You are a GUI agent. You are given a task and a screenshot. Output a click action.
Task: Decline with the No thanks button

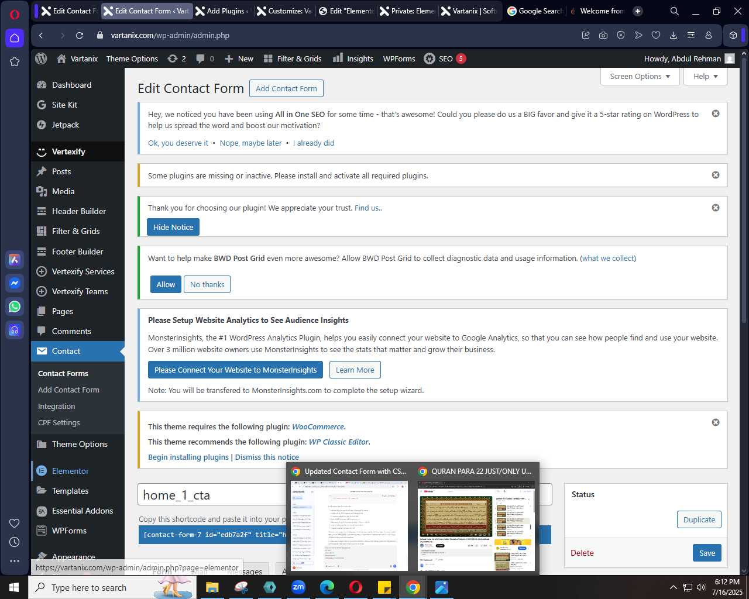click(x=207, y=284)
